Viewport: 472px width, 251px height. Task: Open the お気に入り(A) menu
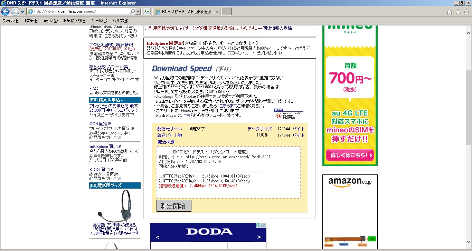tap(75, 21)
